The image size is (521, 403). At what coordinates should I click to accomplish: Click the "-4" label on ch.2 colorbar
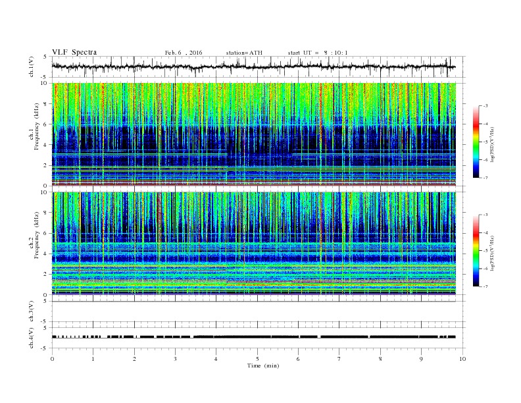(485, 232)
